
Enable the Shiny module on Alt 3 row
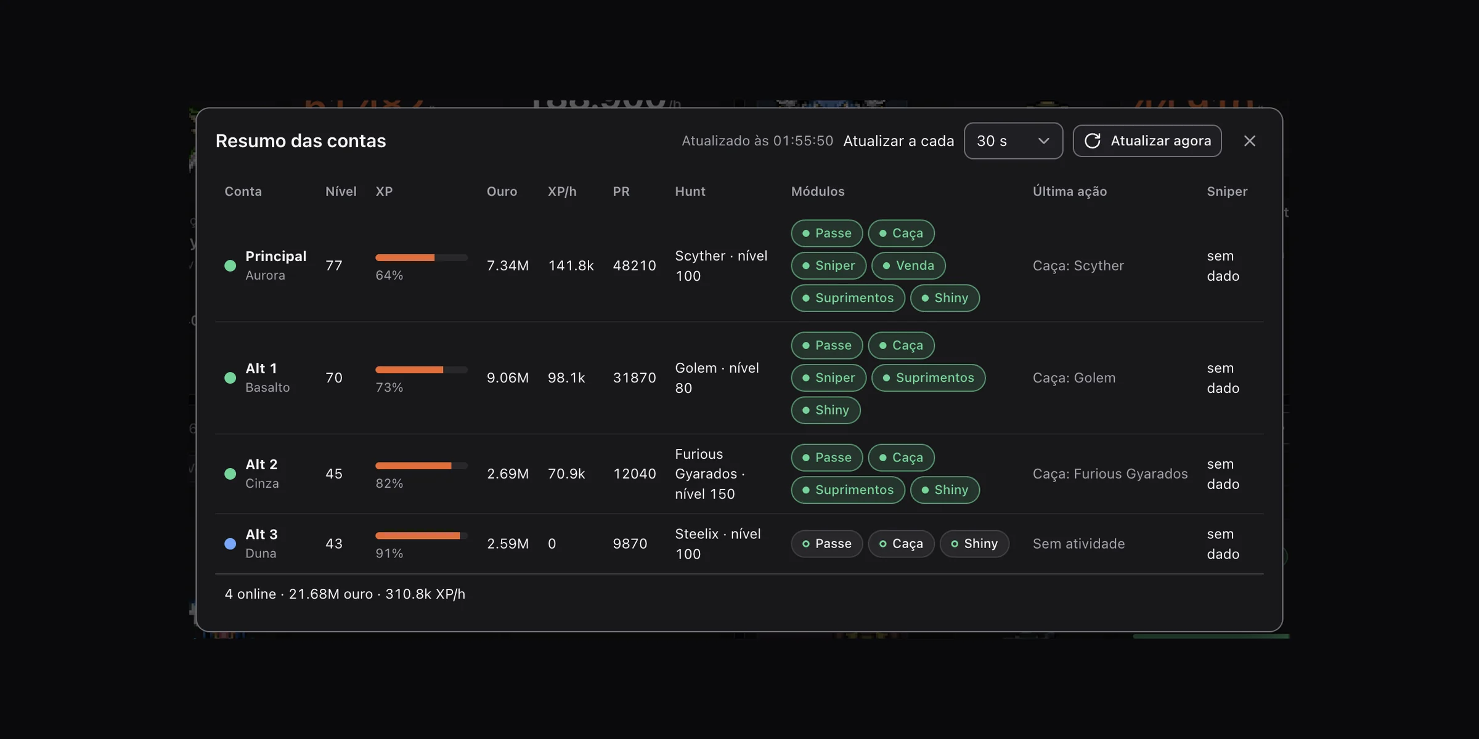(x=974, y=544)
